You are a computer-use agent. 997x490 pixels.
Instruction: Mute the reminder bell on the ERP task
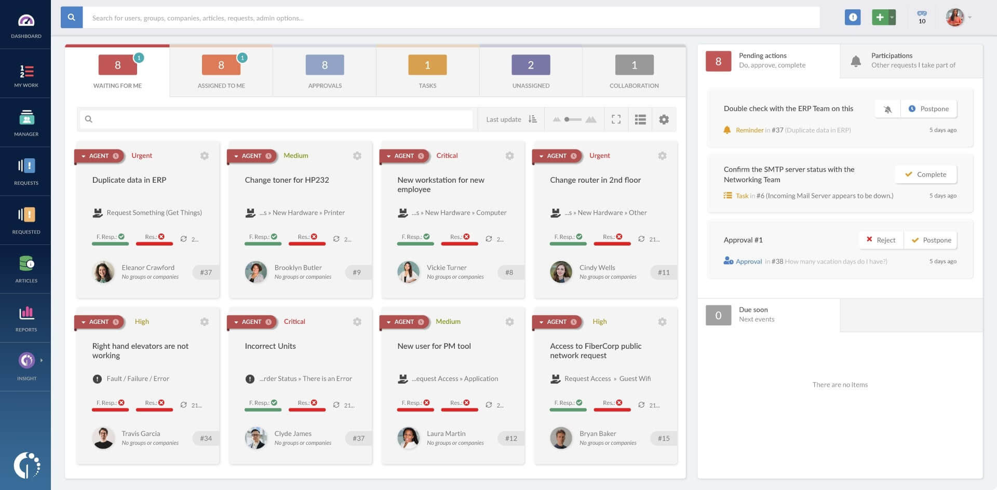click(887, 108)
